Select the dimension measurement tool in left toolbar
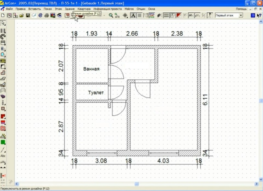 click(3, 162)
